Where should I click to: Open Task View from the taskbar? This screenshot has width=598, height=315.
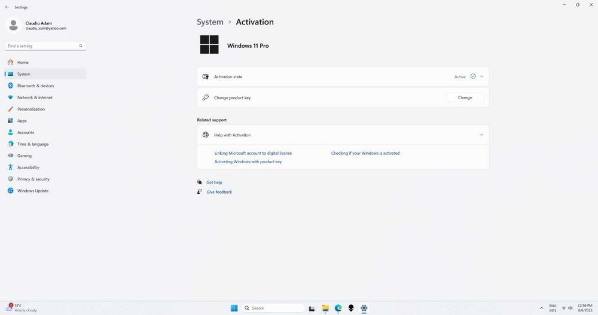click(312, 308)
